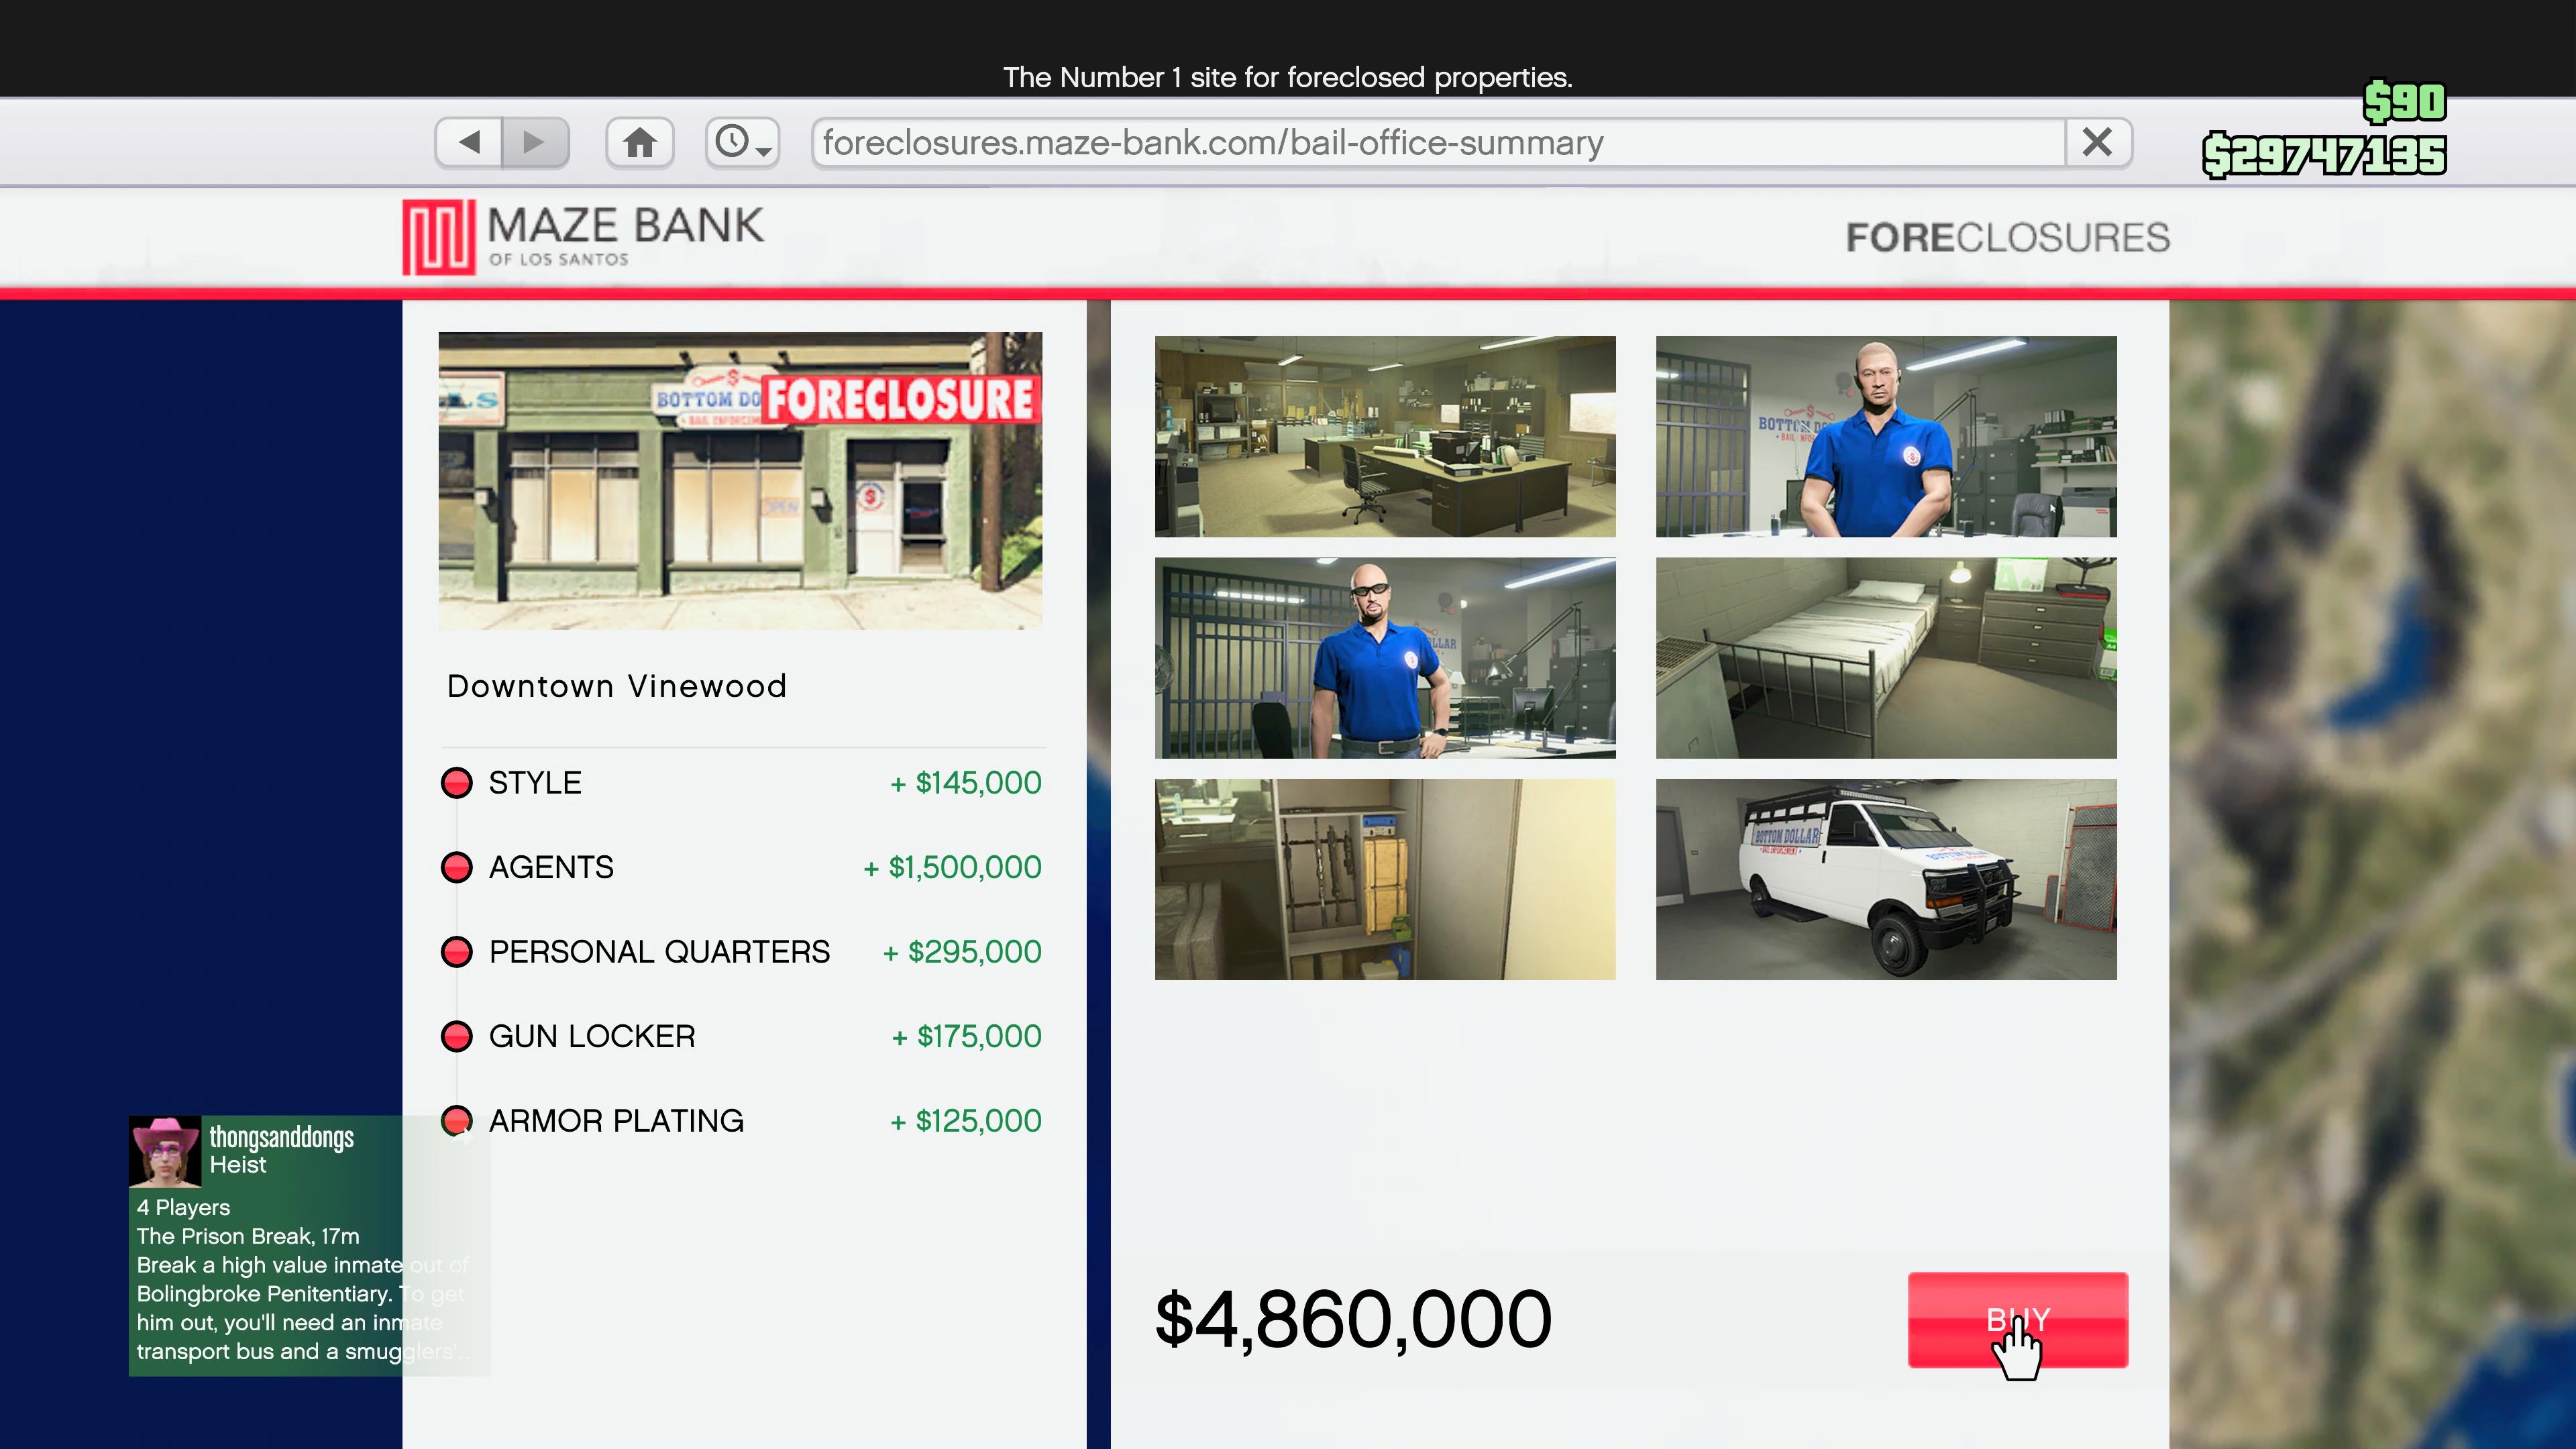Click the foreclosure storefront property image
The width and height of the screenshot is (2576, 1449).
click(740, 481)
